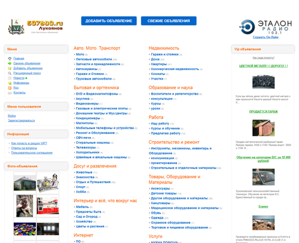Open the Одежда subcategory
The height and width of the screenshot is (243, 299).
coord(157,218)
